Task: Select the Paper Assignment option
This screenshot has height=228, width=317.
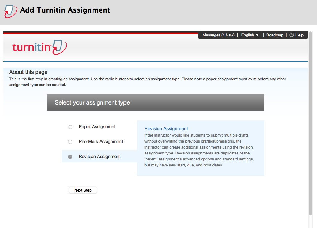Action: pyautogui.click(x=70, y=127)
